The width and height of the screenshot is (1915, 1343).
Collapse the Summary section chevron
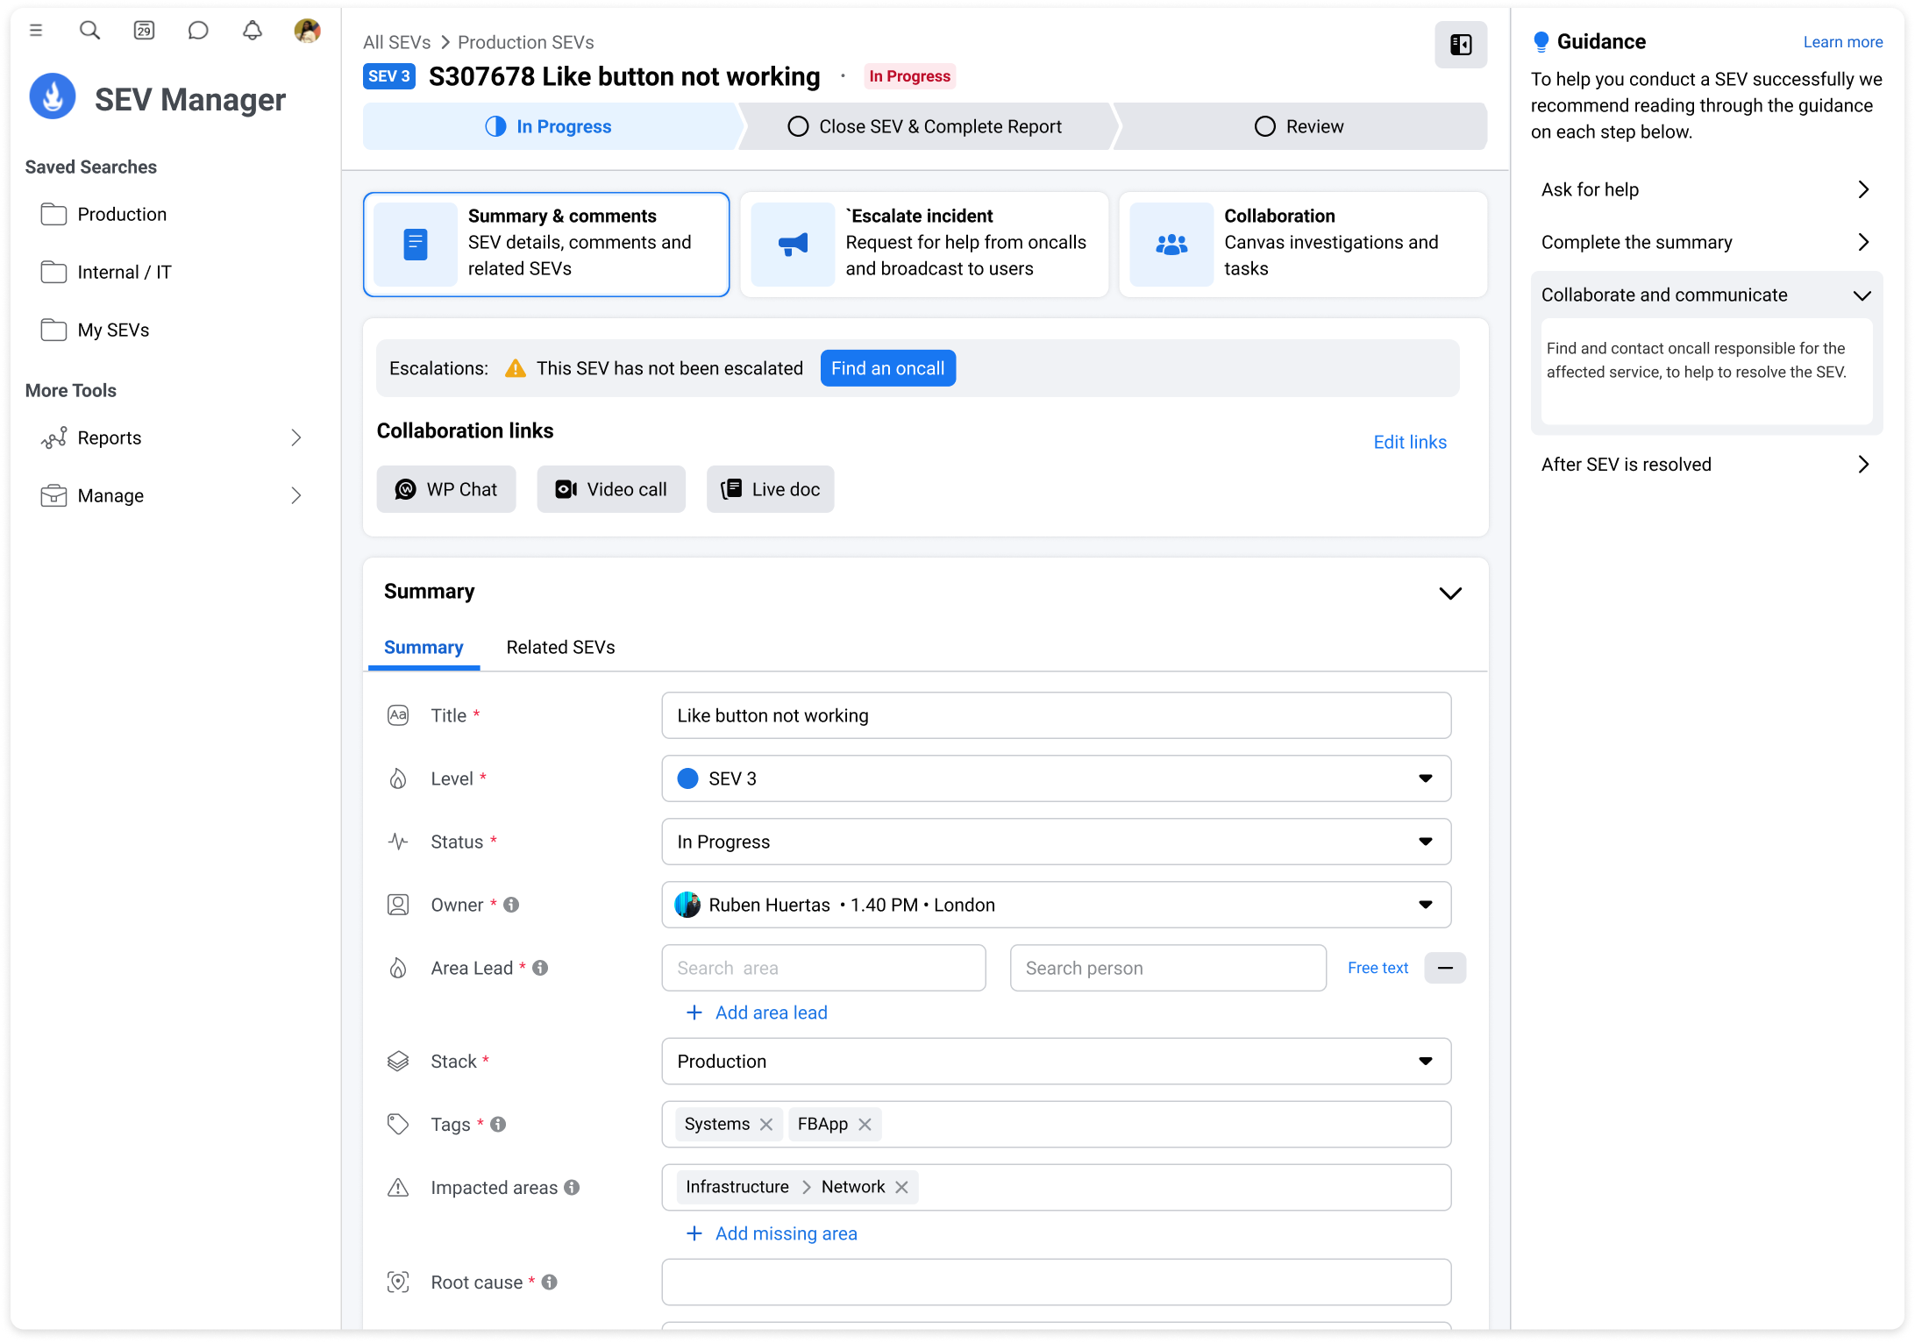coord(1450,593)
